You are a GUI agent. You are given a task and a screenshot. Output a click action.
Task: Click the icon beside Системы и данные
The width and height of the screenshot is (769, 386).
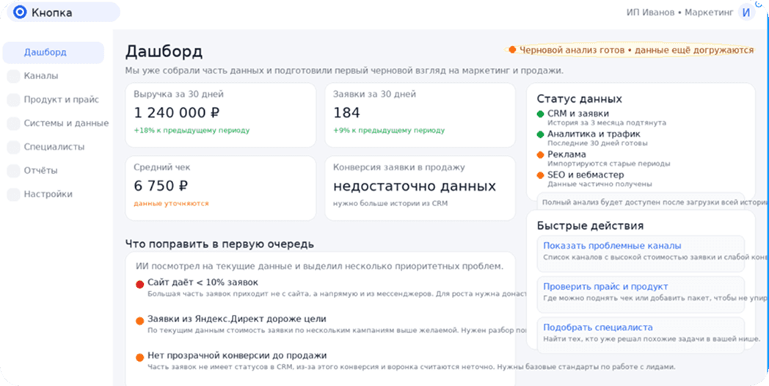tap(13, 123)
